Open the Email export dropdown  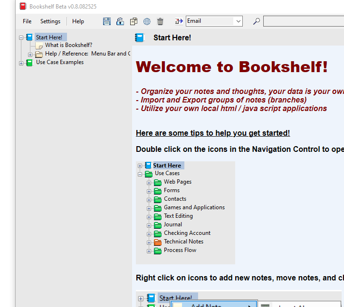tap(238, 21)
